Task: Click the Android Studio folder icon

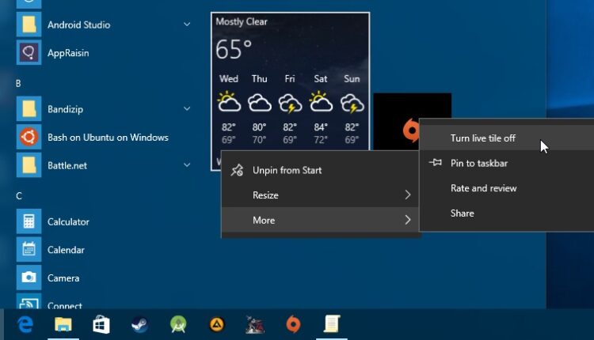Action: [x=29, y=25]
